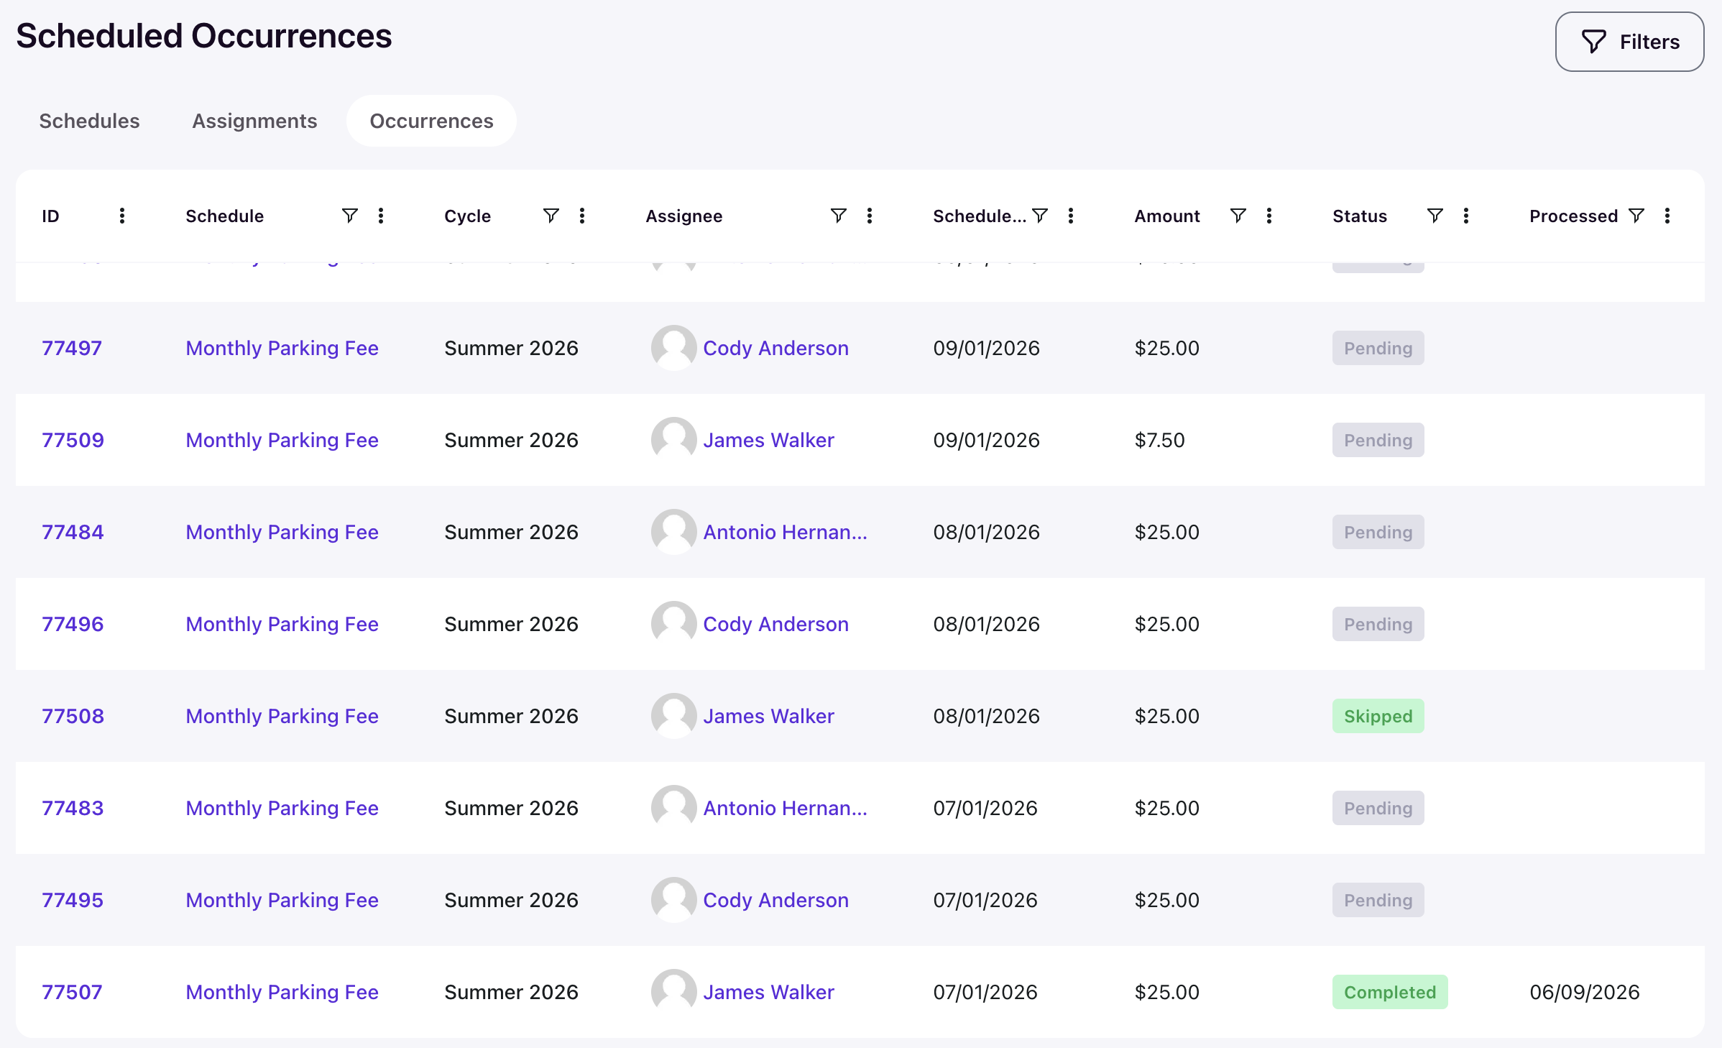Open occurrence ID 77507
Screen dimensions: 1722x1048
[72, 992]
